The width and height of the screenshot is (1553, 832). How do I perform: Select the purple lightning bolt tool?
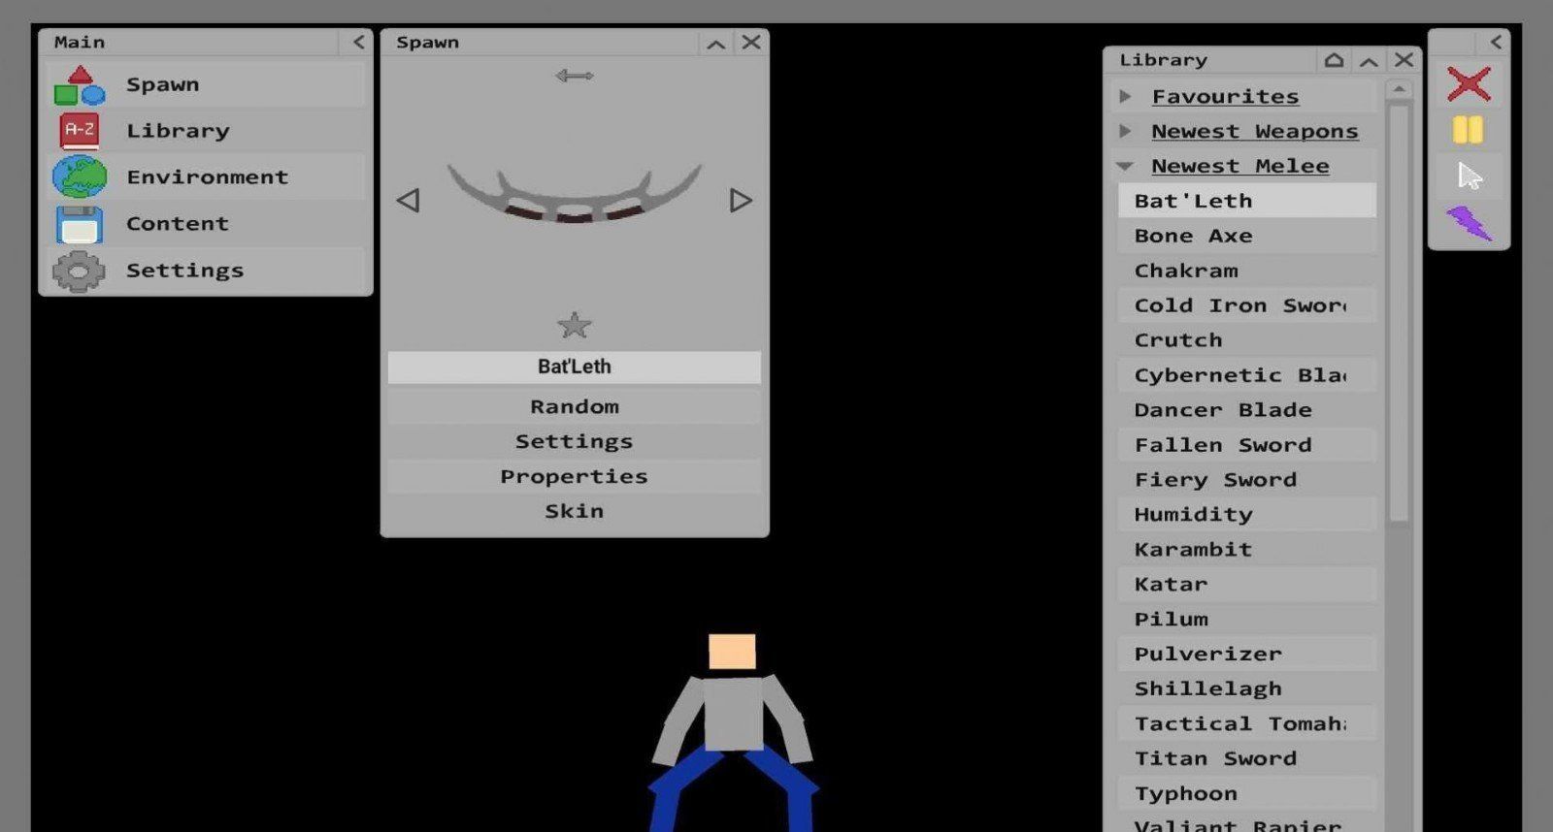coord(1469,223)
